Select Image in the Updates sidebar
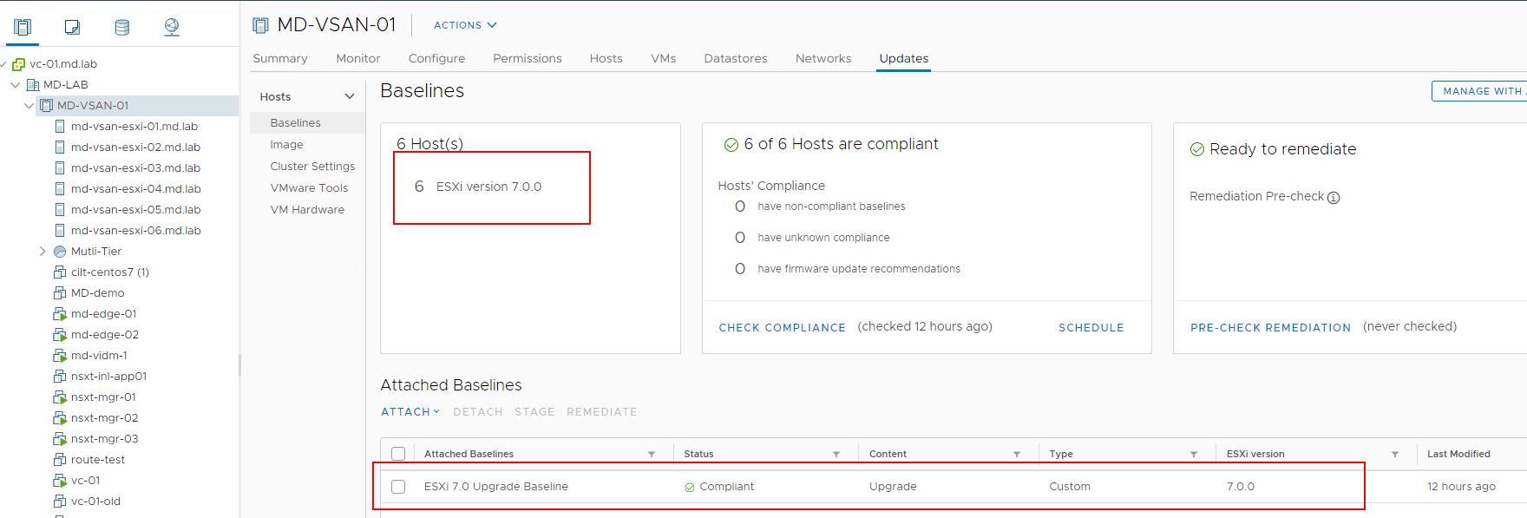This screenshot has height=518, width=1527. click(x=286, y=145)
